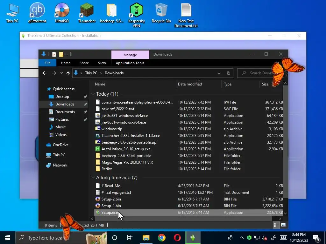The height and width of the screenshot is (244, 326).
Task: Switch to the Home ribbon tab
Action: tap(66, 63)
